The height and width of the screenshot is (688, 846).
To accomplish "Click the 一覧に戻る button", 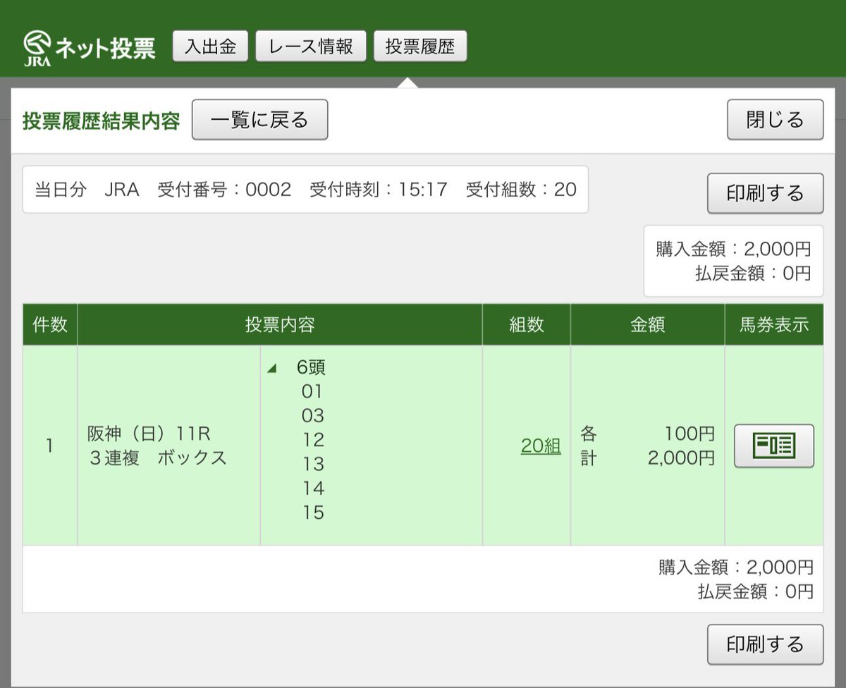I will (x=260, y=120).
